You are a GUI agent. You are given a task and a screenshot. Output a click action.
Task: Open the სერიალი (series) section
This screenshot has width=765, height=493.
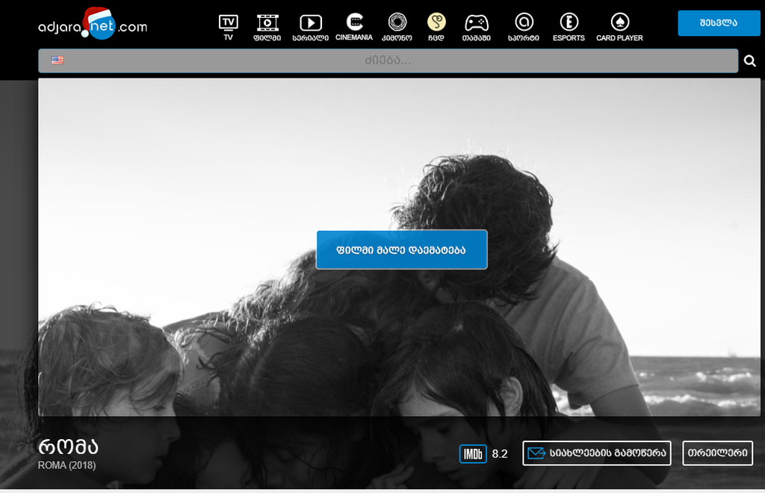[x=310, y=28]
